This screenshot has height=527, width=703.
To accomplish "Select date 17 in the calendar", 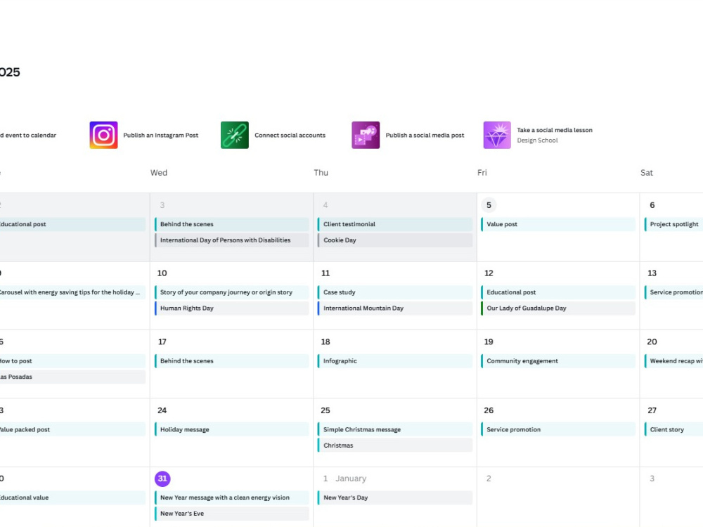I will coord(162,342).
